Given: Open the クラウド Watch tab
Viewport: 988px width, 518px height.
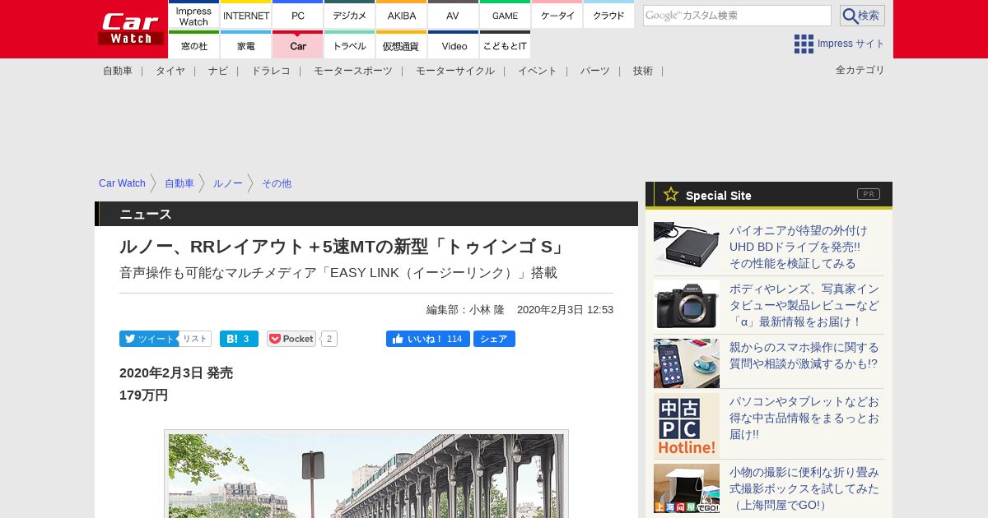Looking at the screenshot, I should click(608, 15).
